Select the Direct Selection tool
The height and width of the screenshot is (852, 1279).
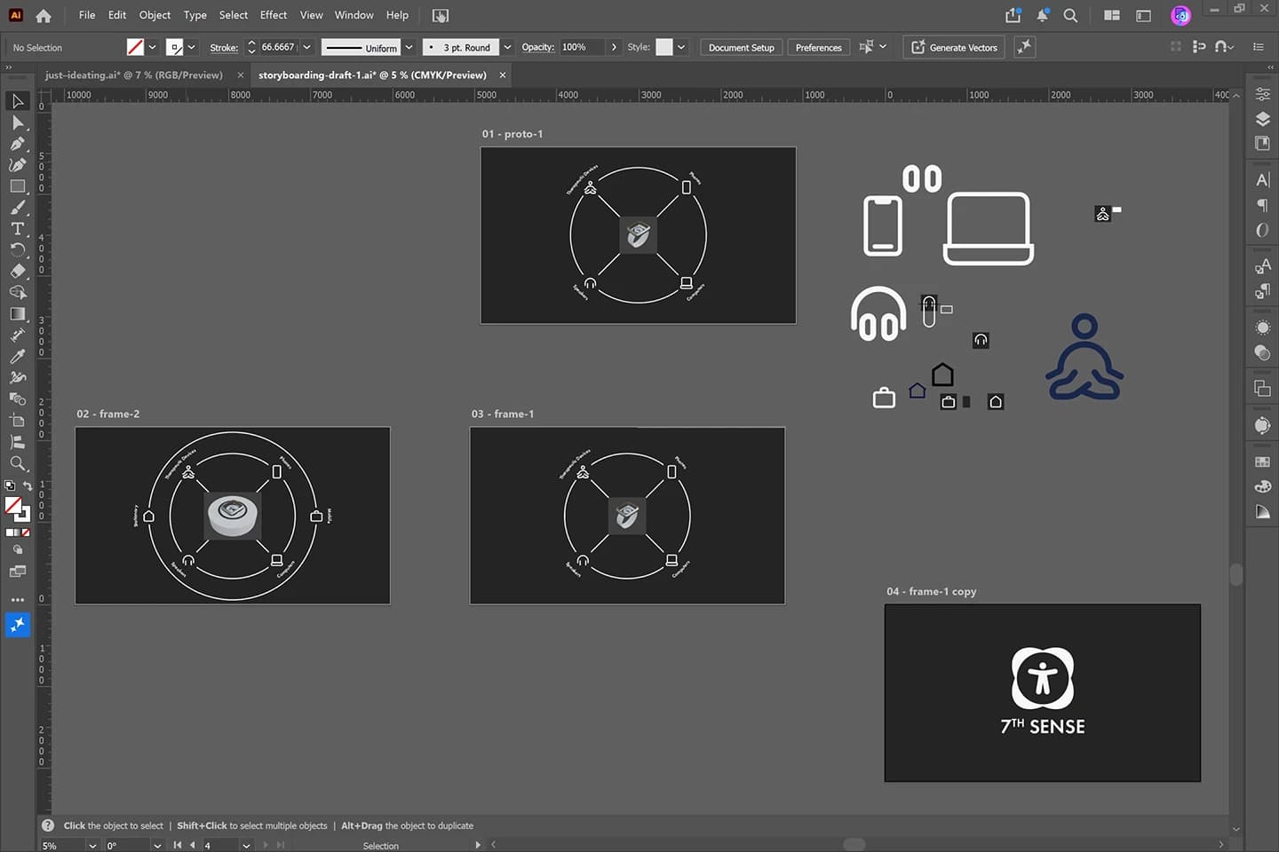pos(18,122)
